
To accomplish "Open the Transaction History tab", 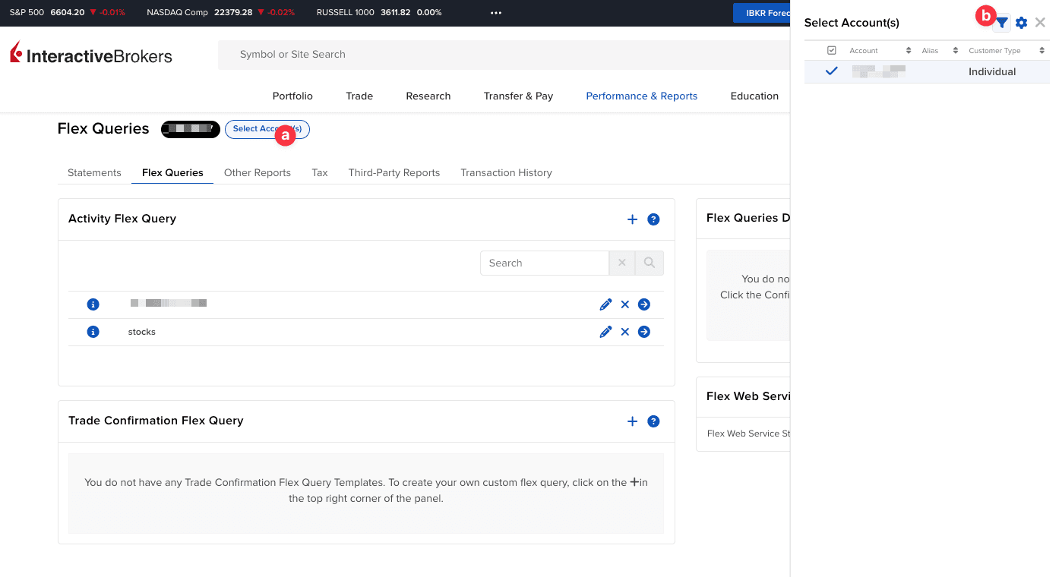I will tap(506, 172).
